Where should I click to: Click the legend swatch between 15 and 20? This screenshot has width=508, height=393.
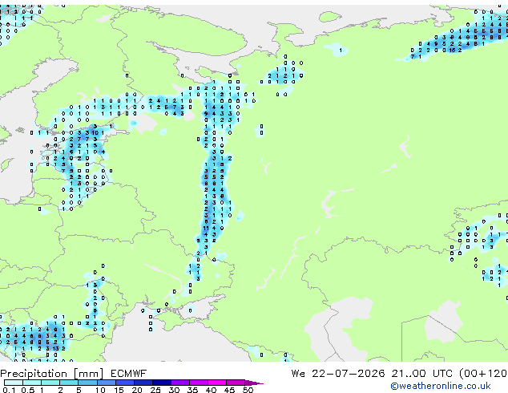125,383
